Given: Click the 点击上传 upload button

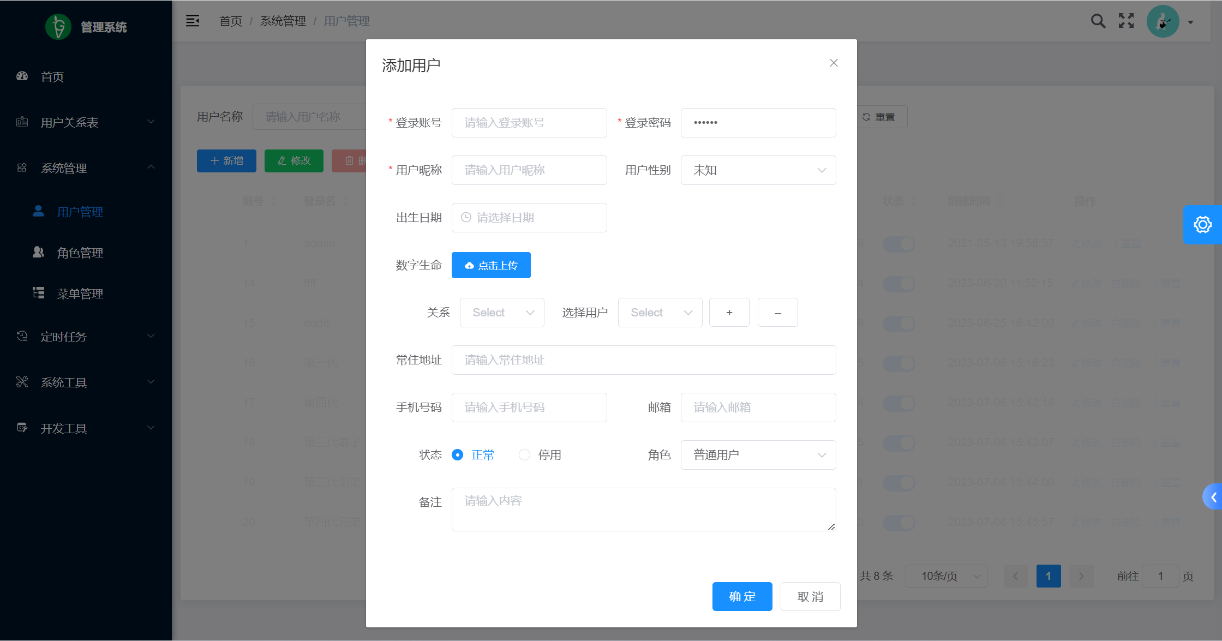Looking at the screenshot, I should pyautogui.click(x=491, y=265).
